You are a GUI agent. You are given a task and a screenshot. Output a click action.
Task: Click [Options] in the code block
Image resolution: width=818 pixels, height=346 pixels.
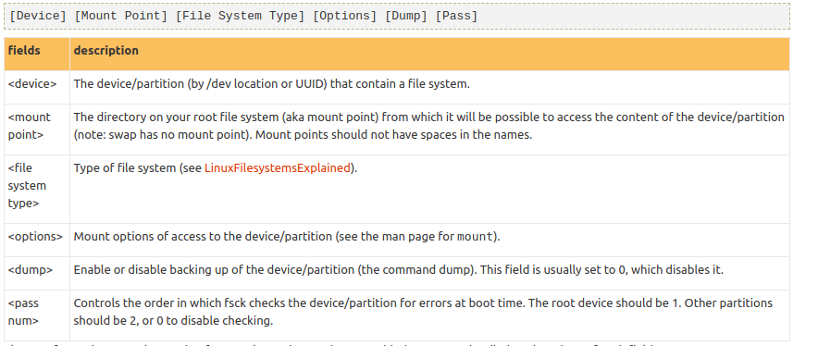pyautogui.click(x=344, y=16)
